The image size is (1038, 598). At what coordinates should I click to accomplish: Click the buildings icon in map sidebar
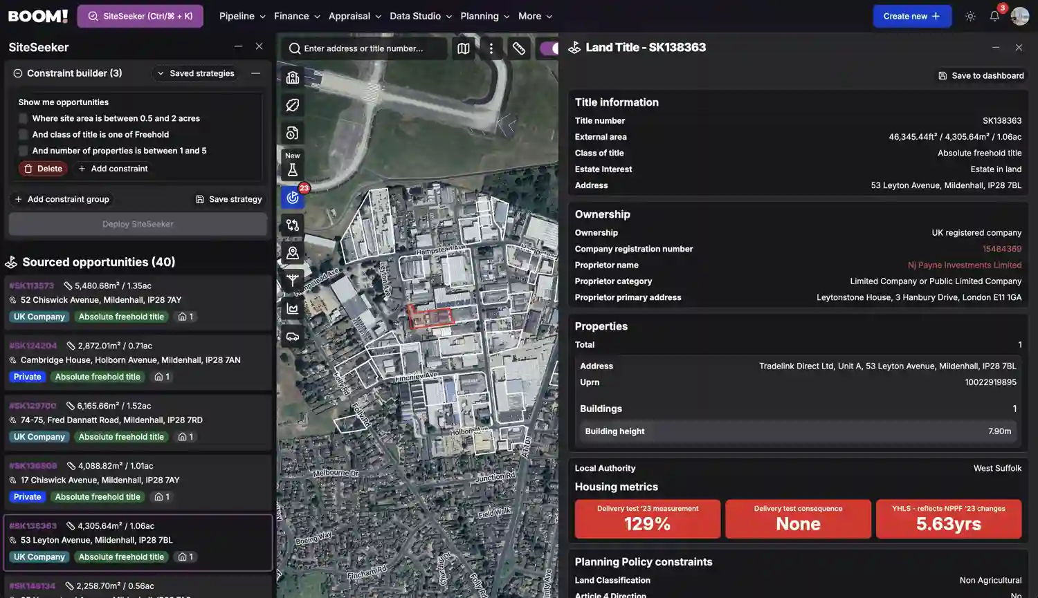point(293,77)
